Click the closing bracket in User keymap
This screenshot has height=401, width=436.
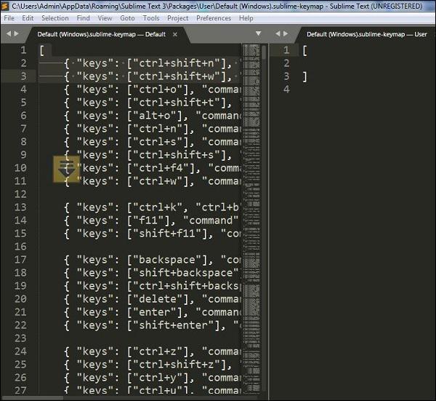click(305, 77)
